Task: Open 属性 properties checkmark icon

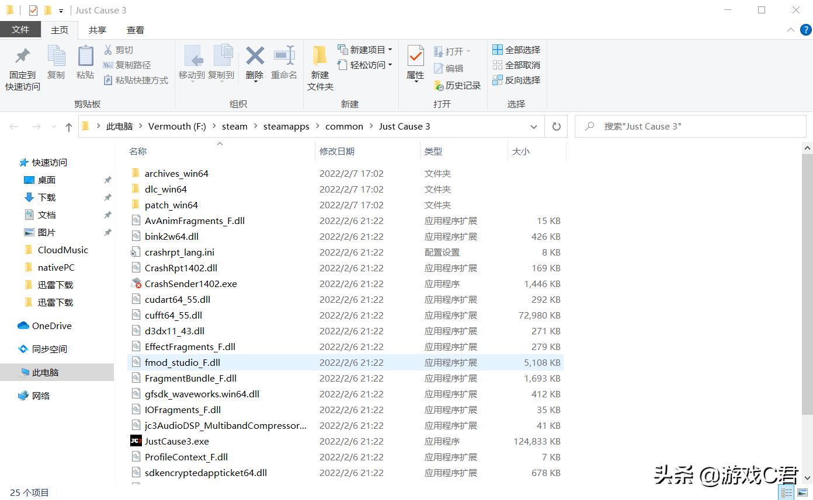Action: 415,56
